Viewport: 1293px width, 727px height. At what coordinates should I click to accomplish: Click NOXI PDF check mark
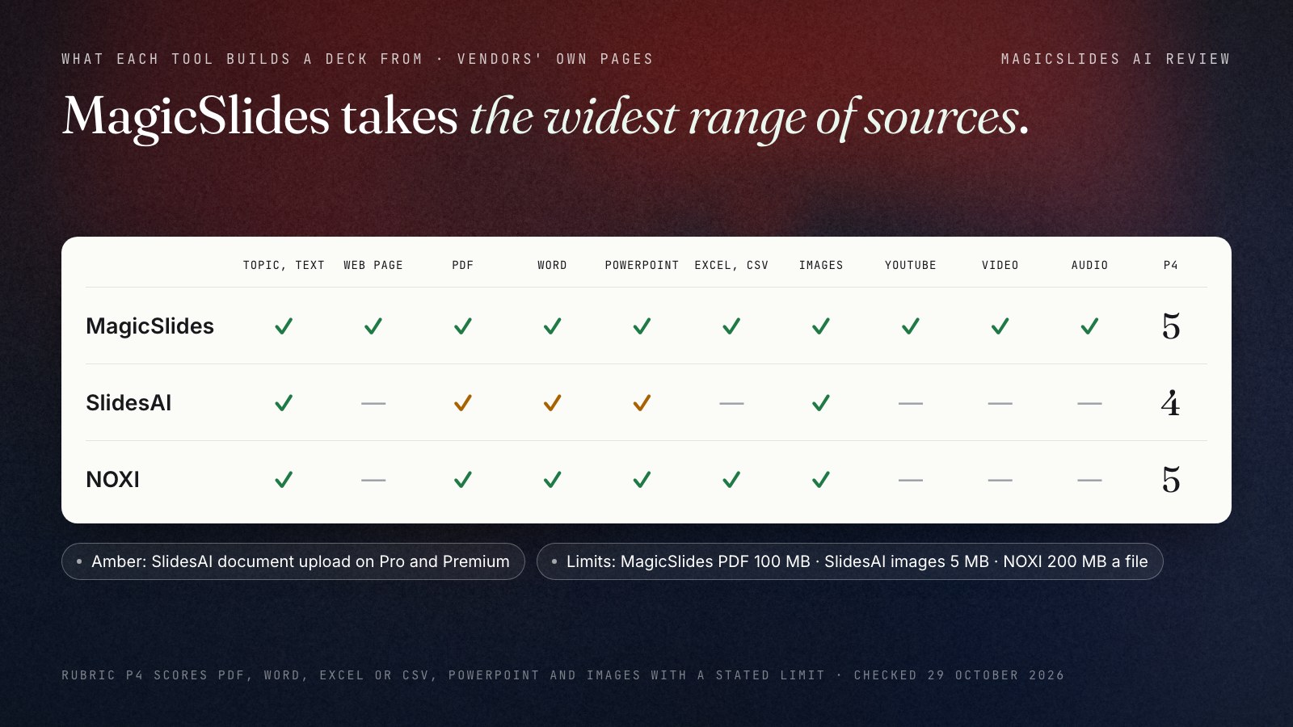pyautogui.click(x=463, y=480)
